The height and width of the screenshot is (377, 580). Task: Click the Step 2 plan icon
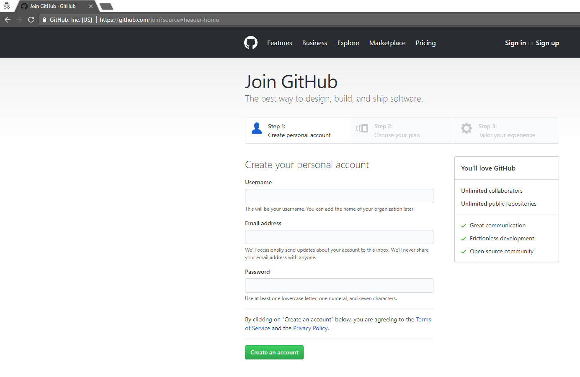[x=362, y=128]
